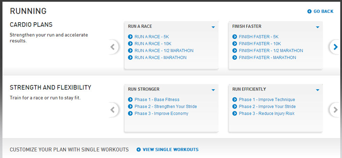The width and height of the screenshot is (342, 158).
Task: Click the bullet icon beside Run A Race - 5K
Action: [x=130, y=37]
